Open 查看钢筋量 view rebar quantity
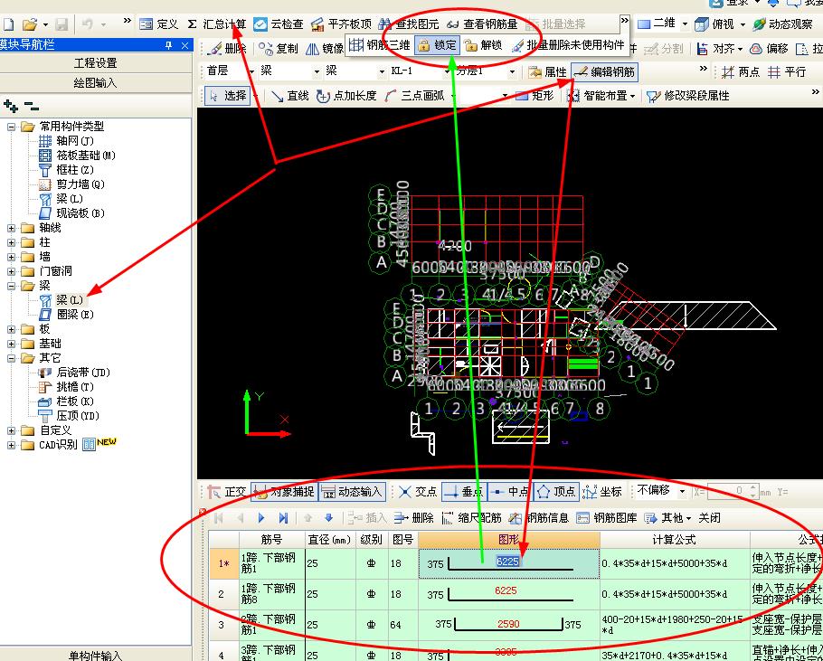The height and width of the screenshot is (661, 823). [x=482, y=24]
